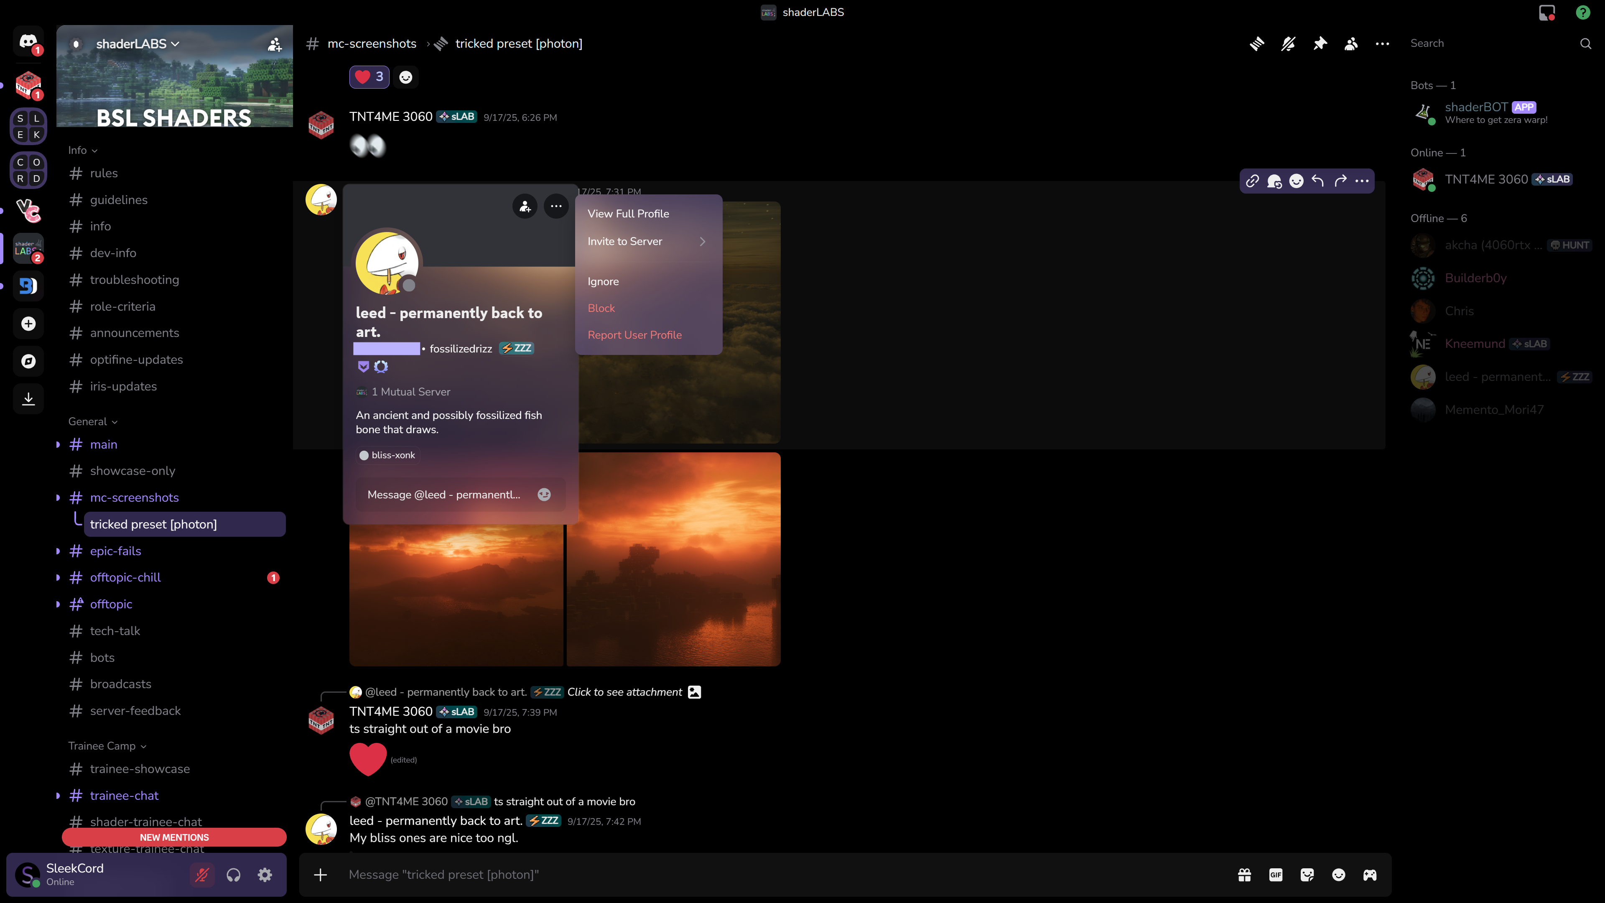The width and height of the screenshot is (1605, 903).
Task: Open the gift Nitro icon
Action: tap(1244, 875)
